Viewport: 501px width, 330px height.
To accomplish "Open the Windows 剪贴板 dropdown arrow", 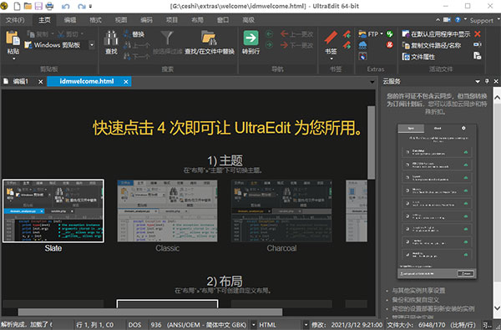I will (92, 45).
